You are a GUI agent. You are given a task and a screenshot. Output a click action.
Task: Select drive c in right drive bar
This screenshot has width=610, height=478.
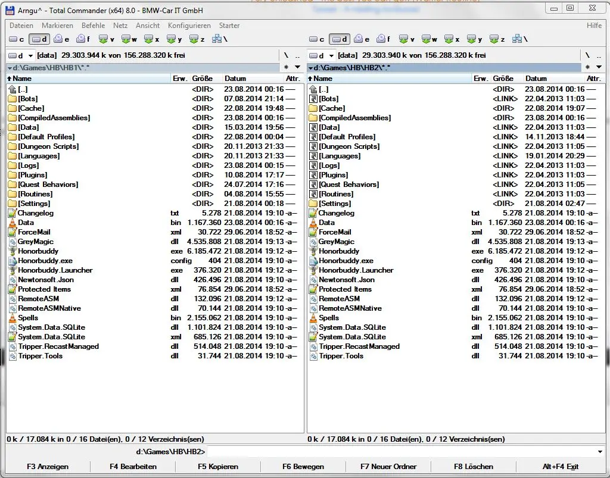click(x=317, y=39)
